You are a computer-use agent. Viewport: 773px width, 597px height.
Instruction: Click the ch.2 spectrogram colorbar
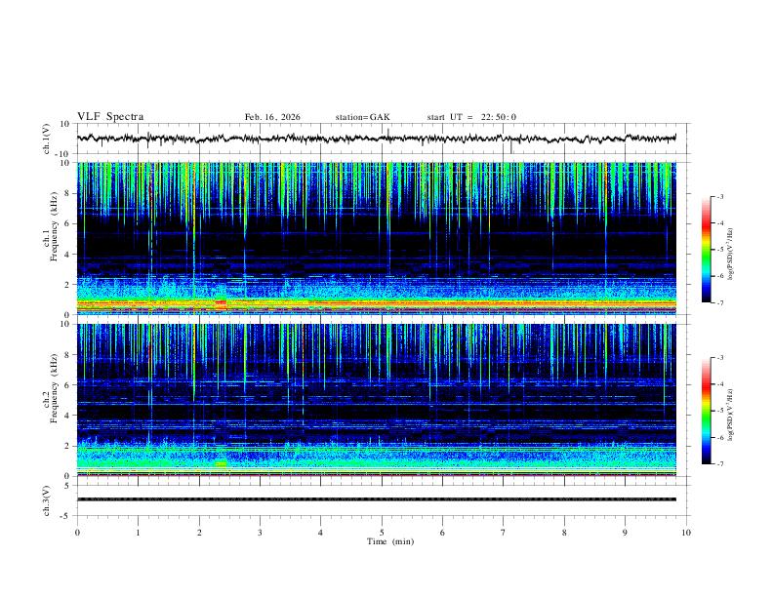click(706, 411)
